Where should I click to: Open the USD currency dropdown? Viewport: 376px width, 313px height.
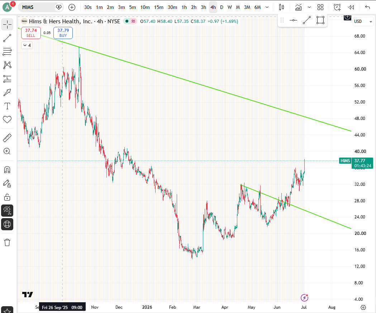coord(363,21)
